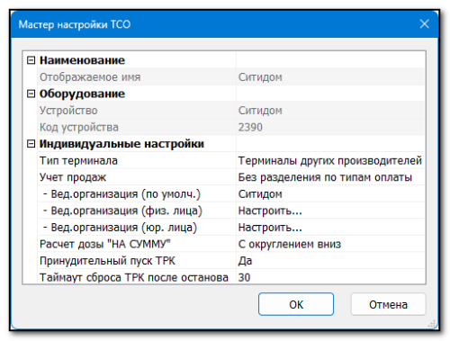Image resolution: width=450 pixels, height=341 pixels.
Task: Collapse the Индивидуальные настройки section
Action: (x=31, y=144)
